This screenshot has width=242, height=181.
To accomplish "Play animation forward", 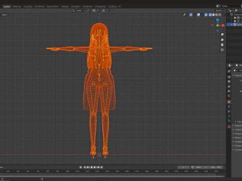I will click(95, 167).
